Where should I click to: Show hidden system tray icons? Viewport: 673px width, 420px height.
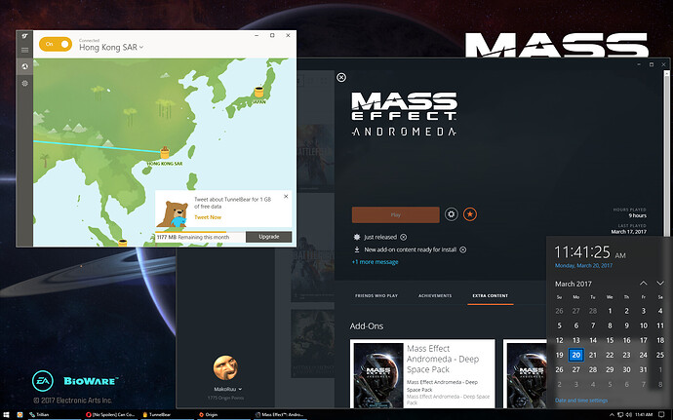click(613, 415)
